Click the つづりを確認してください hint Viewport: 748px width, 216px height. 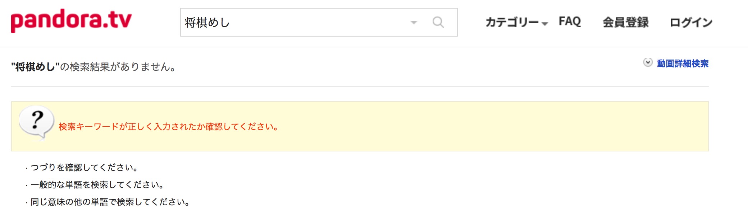(x=84, y=168)
